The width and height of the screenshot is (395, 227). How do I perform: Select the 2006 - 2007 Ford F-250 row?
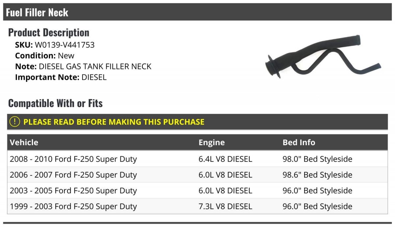coord(197,175)
